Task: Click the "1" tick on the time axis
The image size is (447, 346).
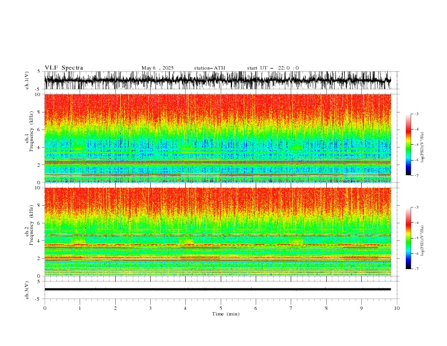Action: (x=80, y=308)
